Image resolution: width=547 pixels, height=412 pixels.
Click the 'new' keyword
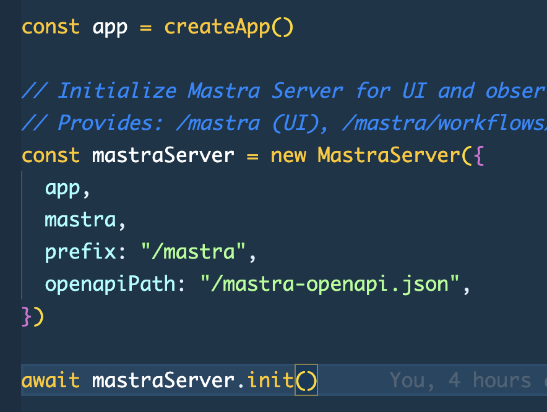288,157
